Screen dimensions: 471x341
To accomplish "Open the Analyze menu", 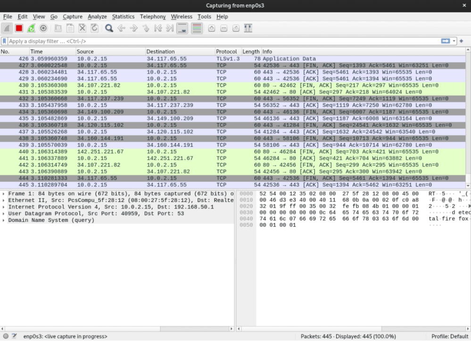I will tap(97, 17).
